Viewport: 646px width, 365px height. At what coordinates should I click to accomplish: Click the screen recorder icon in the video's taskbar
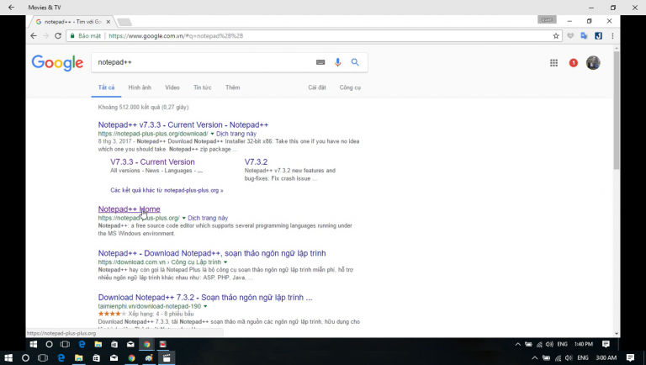pos(162,344)
